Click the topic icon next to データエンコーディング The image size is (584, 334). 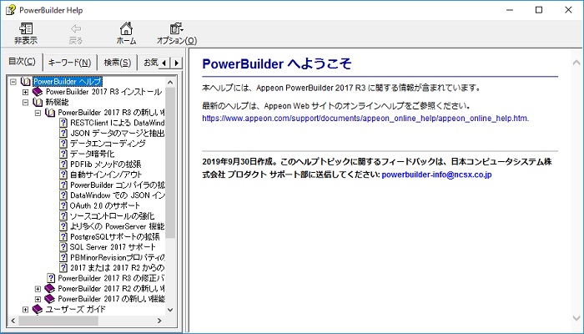[63, 144]
